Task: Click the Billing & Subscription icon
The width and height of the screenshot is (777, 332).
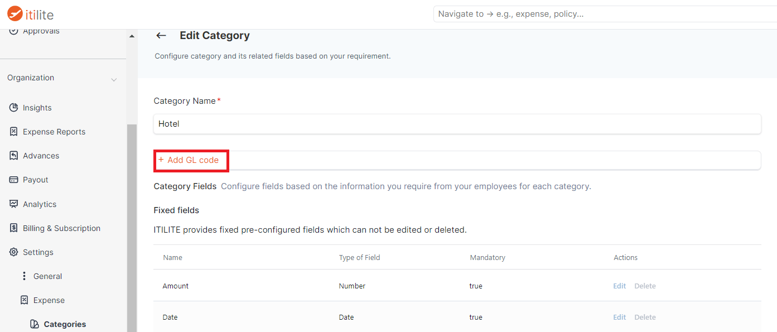Action: pos(14,228)
